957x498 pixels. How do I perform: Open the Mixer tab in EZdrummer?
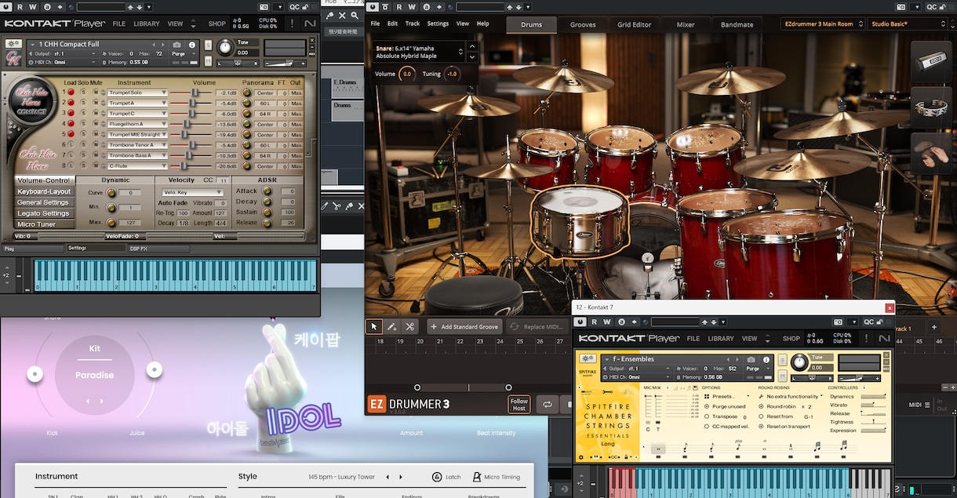(686, 24)
